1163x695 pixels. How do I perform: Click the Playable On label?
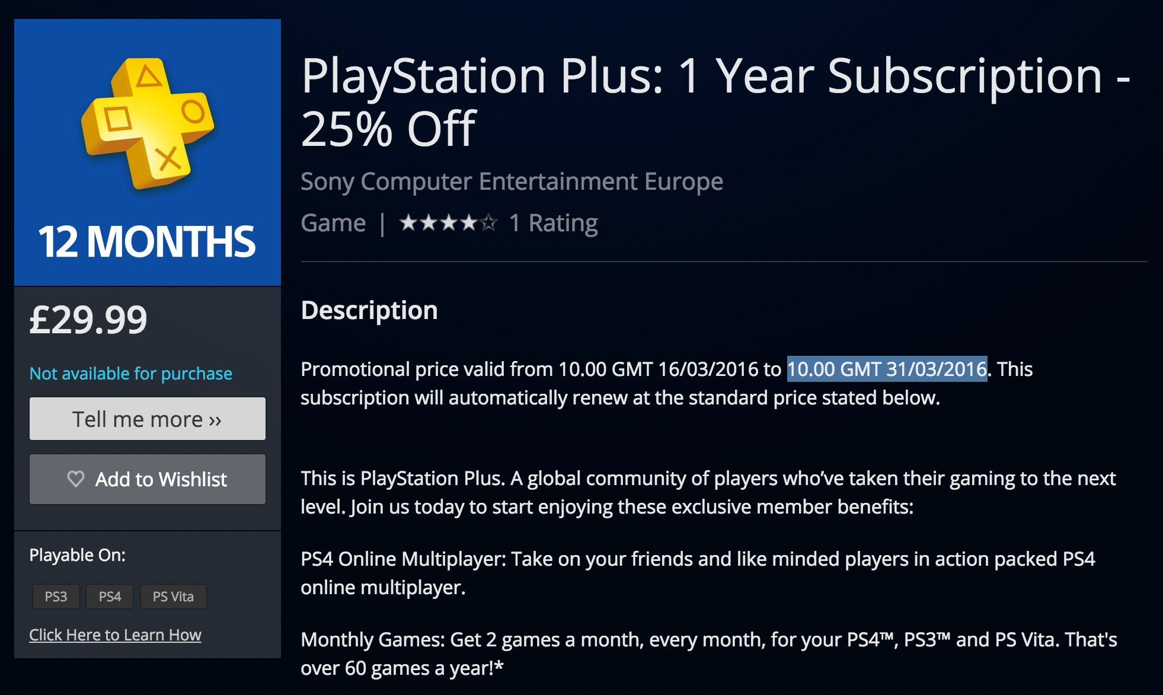pyautogui.click(x=78, y=555)
